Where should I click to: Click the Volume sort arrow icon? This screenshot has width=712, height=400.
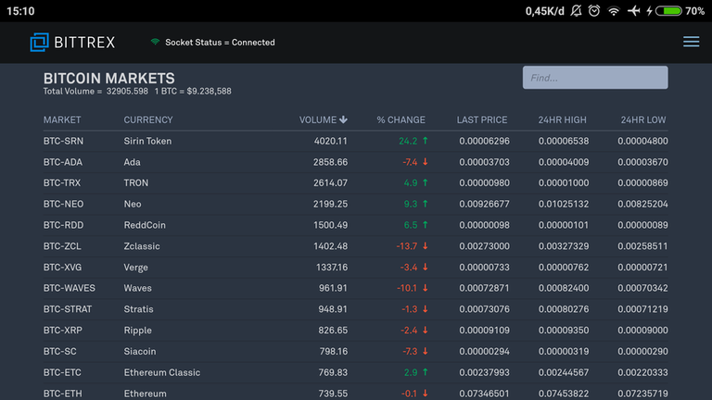click(344, 119)
